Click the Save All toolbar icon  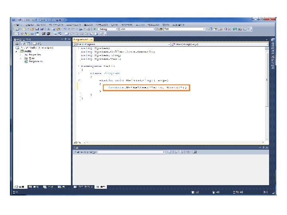click(x=42, y=29)
